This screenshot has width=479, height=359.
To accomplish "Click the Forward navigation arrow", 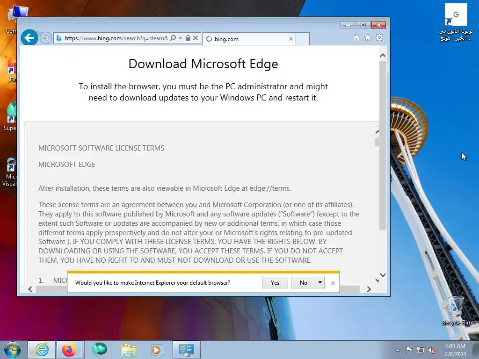I will 45,38.
